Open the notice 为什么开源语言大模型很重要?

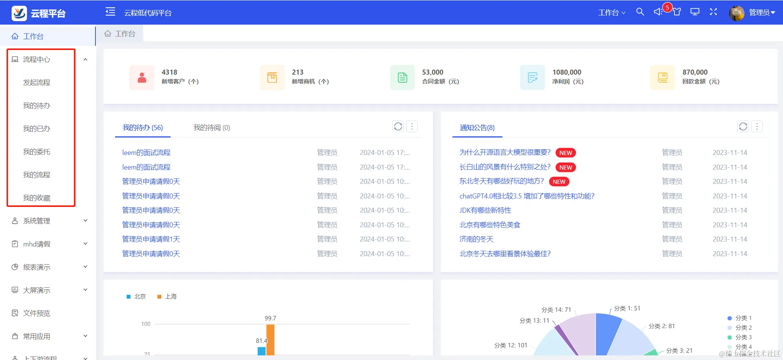[505, 152]
